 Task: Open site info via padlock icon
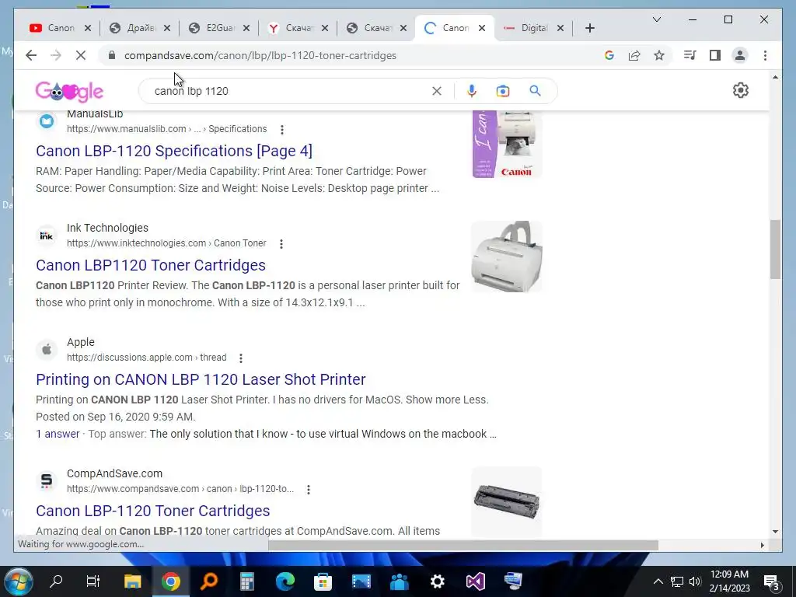click(112, 55)
